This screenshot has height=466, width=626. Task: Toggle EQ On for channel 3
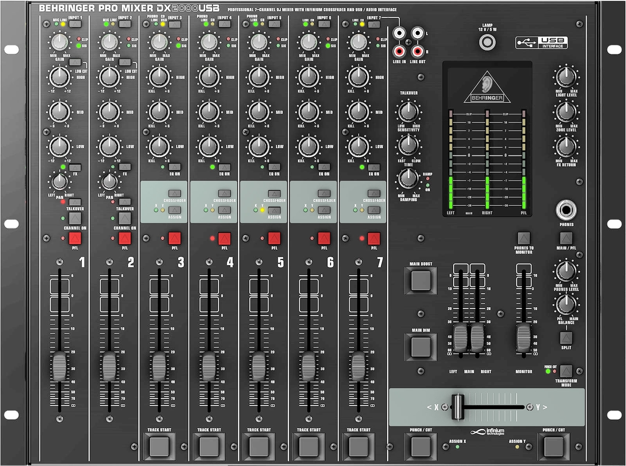coord(174,167)
